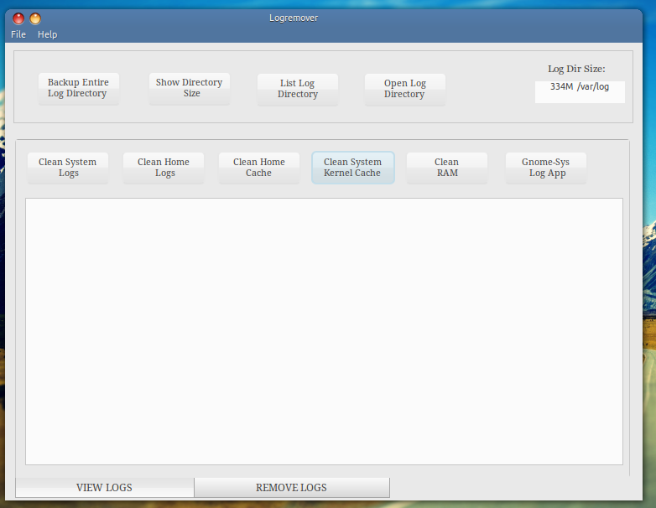Viewport: 656px width, 508px height.
Task: Switch to the VIEW LOGS tab
Action: [105, 488]
